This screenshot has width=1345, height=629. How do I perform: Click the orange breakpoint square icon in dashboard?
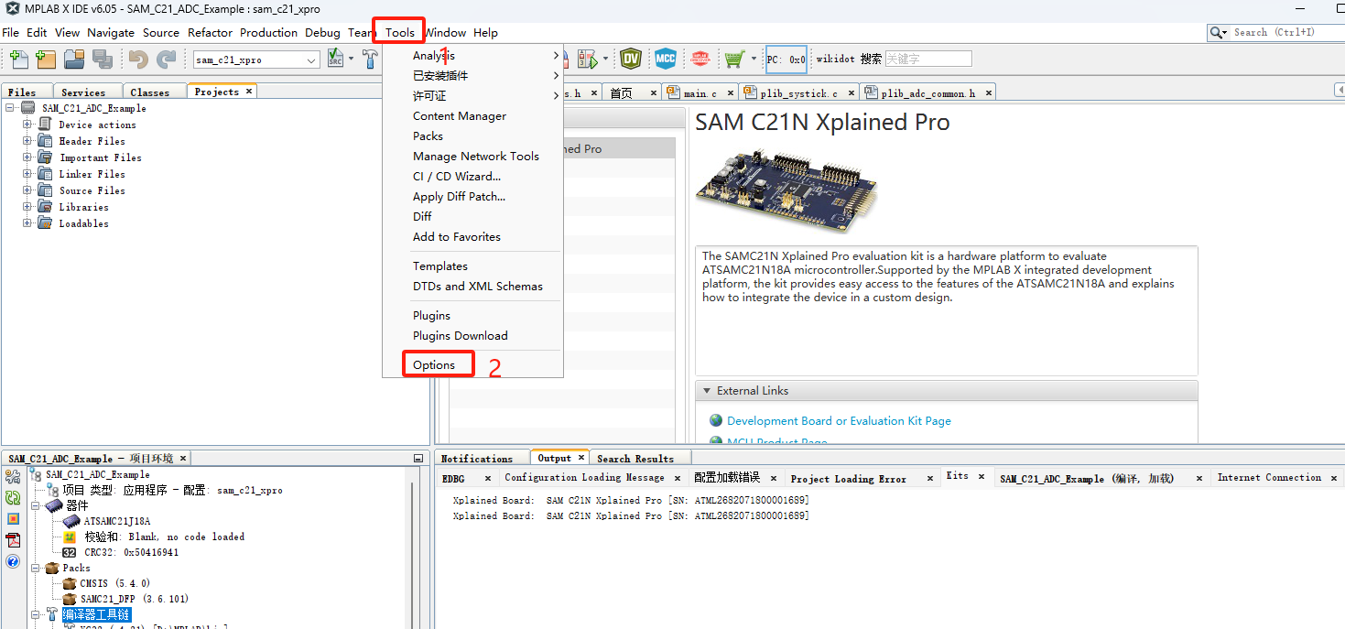(13, 519)
